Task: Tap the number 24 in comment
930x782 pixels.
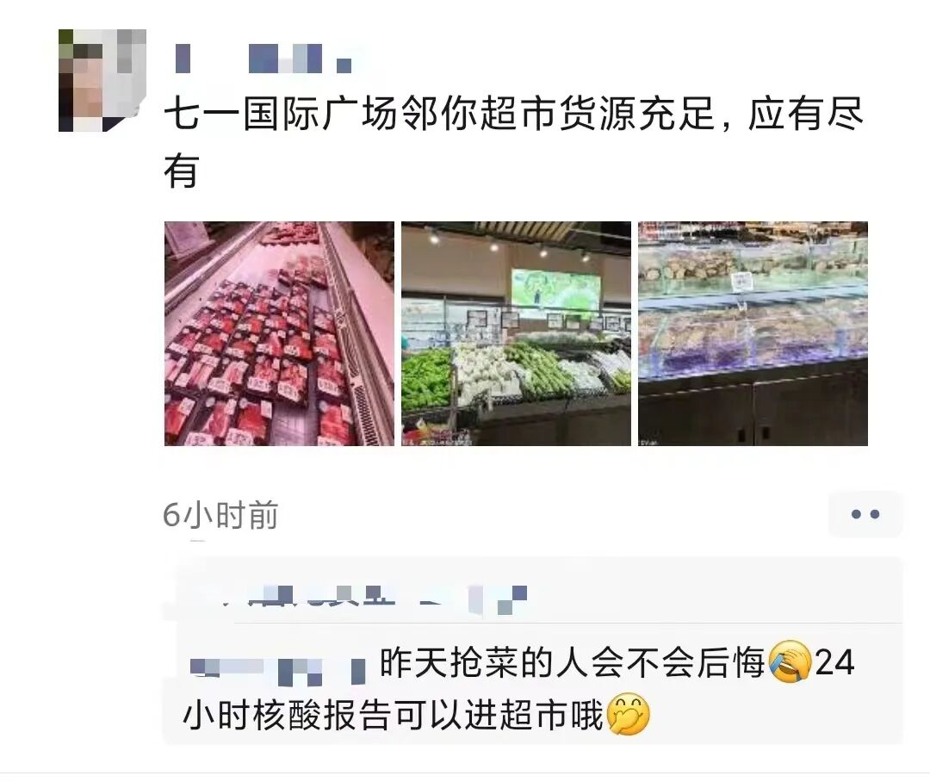Action: click(834, 662)
